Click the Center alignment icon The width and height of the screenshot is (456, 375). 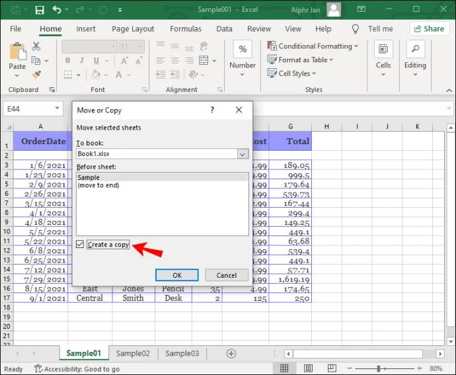(x=174, y=61)
